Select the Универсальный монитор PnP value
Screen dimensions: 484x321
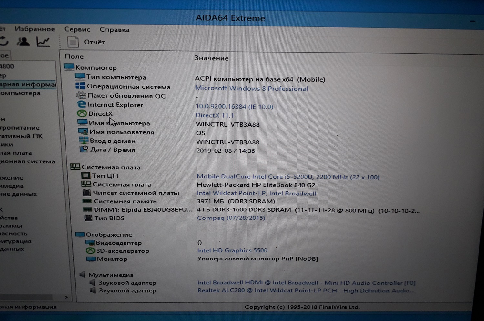coord(257,258)
